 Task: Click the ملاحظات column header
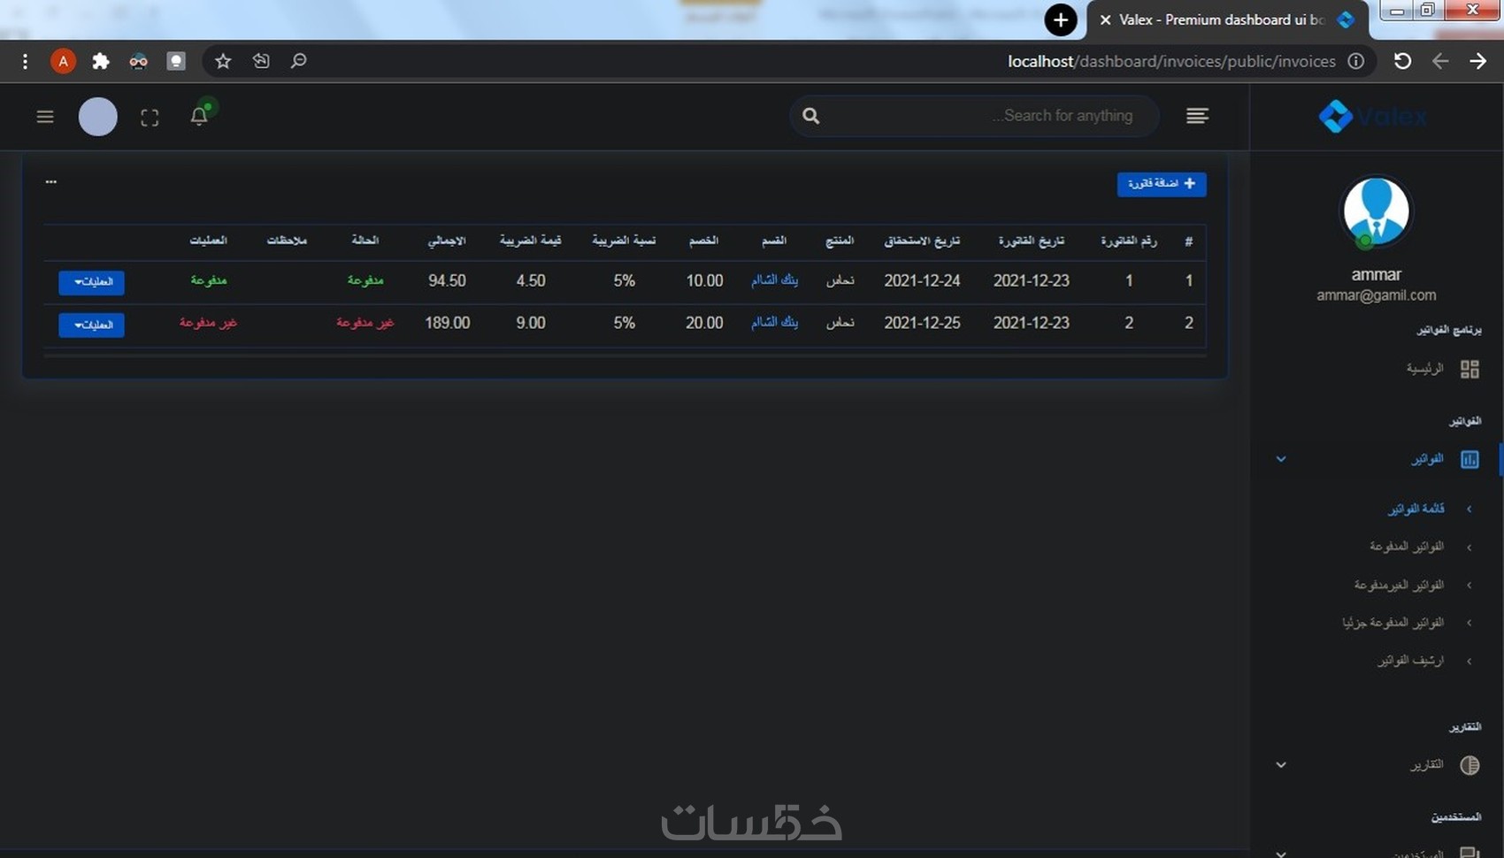pos(287,241)
